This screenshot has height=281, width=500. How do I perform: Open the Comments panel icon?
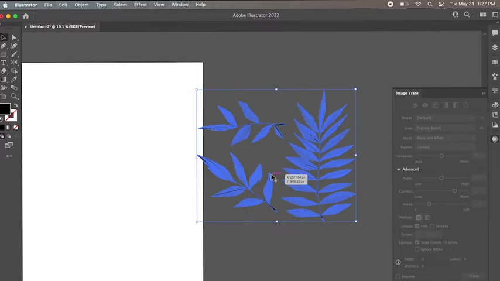495,33
